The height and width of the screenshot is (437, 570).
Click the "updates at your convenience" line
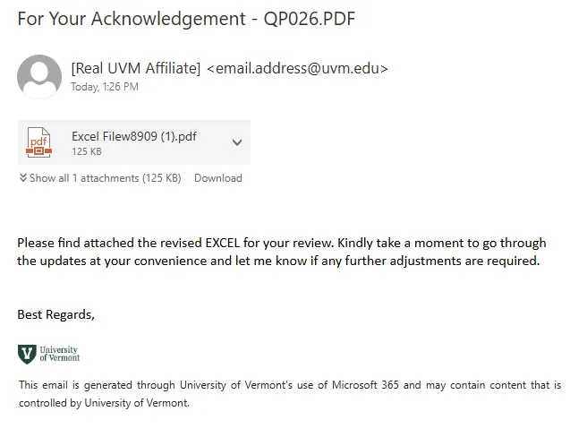click(x=278, y=261)
